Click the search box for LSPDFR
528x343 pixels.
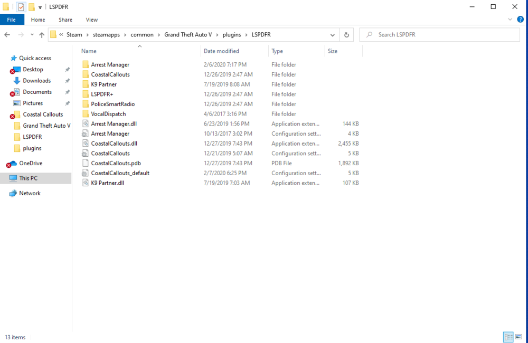click(x=438, y=34)
